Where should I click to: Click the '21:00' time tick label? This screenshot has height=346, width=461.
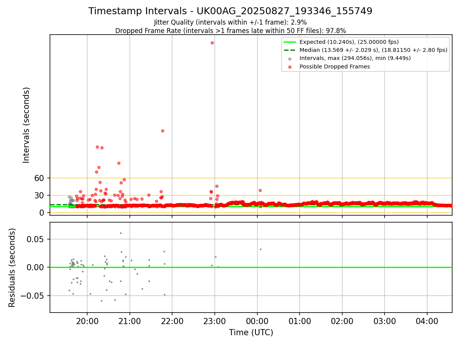(x=130, y=321)
